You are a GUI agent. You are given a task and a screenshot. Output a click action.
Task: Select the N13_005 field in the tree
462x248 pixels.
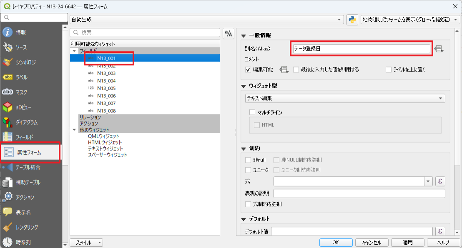click(106, 88)
